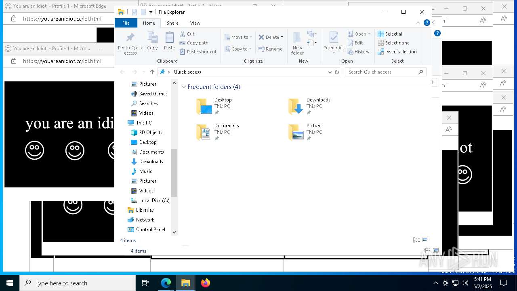Collapse the ribbon with the chevron

(418, 23)
